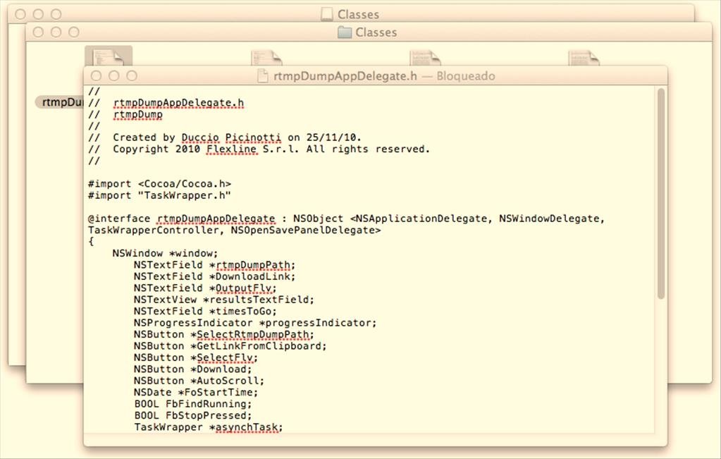Click the vertical scrollbar thumb in the text window
The height and width of the screenshot is (459, 721).
(x=661, y=194)
